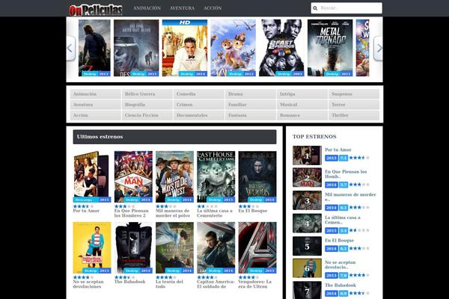Open 'En Que Piensan los Homb..' top link
This screenshot has width=449, height=299.
point(346,174)
